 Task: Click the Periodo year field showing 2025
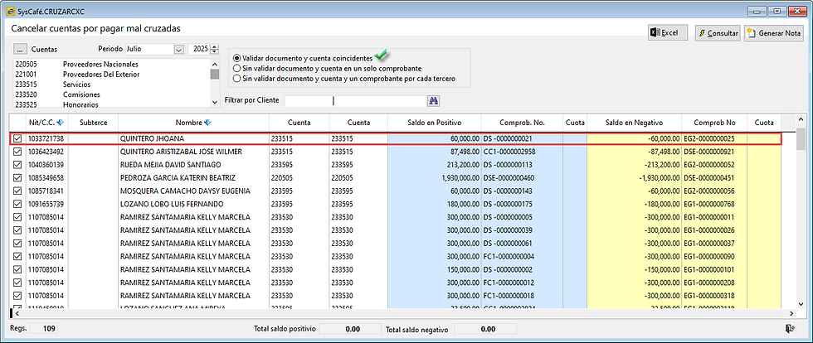198,49
